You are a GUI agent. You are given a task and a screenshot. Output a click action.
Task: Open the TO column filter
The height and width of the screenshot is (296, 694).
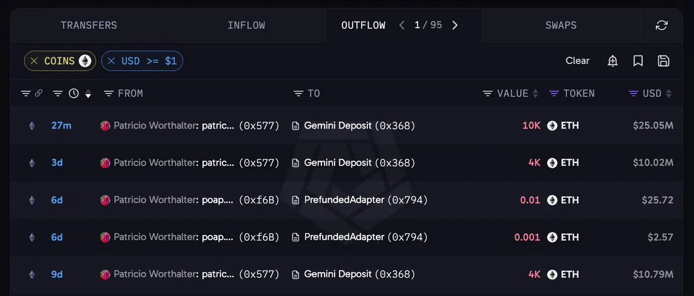[298, 93]
